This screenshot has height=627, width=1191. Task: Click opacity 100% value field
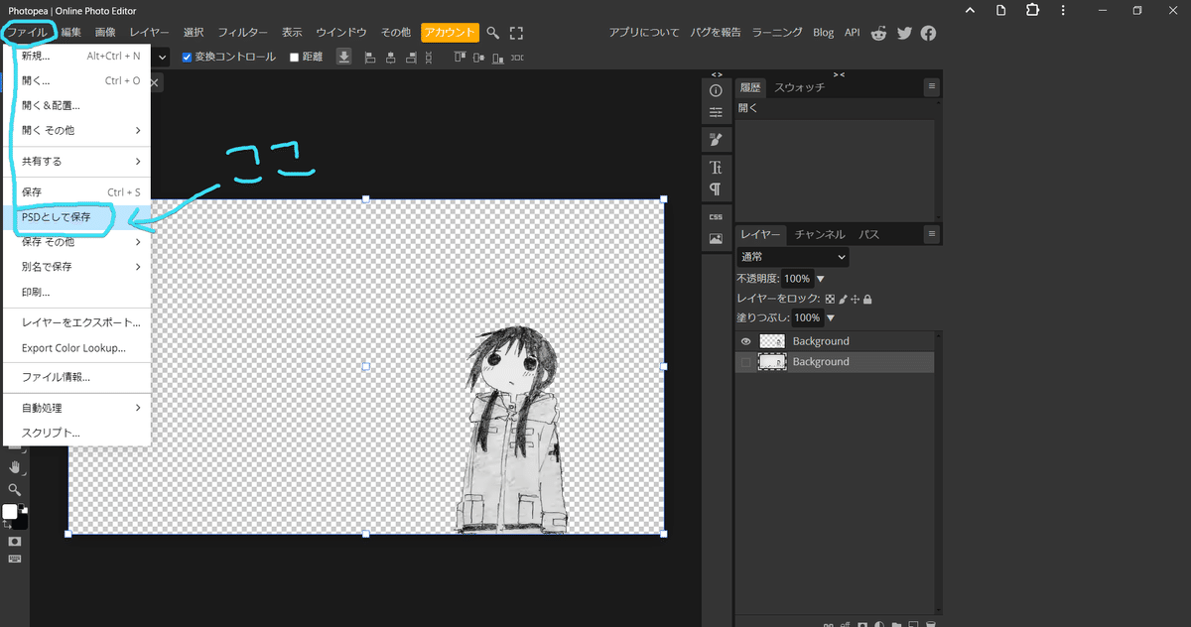797,279
